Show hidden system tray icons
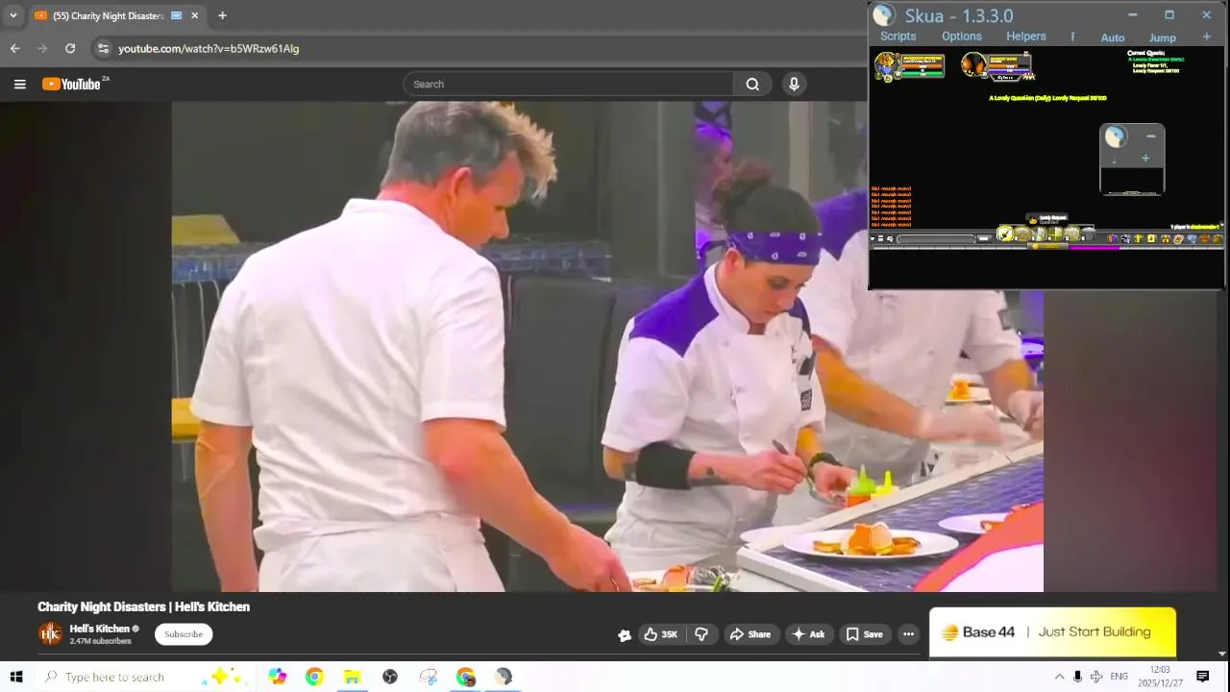 pyautogui.click(x=1059, y=677)
